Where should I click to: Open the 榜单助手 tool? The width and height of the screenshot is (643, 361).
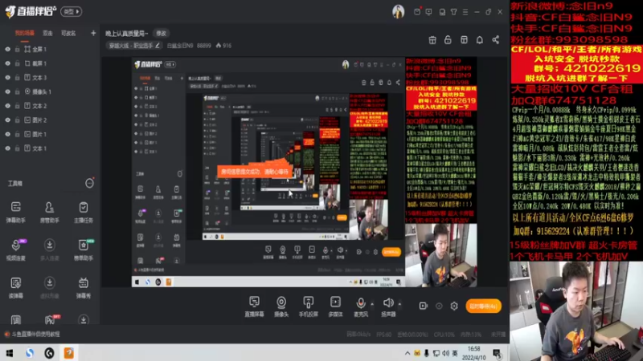84,249
